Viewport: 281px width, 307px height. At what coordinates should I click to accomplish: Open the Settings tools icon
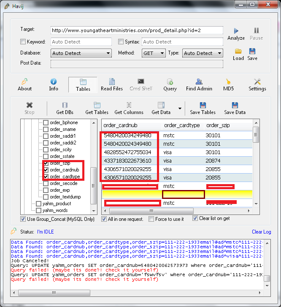(257, 82)
